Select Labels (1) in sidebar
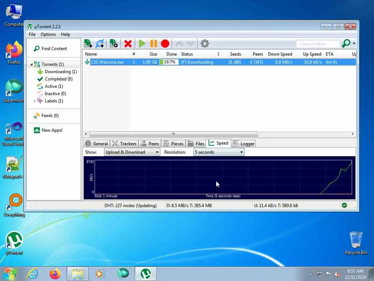Screen dimensions: 374x281 click(x=54, y=101)
